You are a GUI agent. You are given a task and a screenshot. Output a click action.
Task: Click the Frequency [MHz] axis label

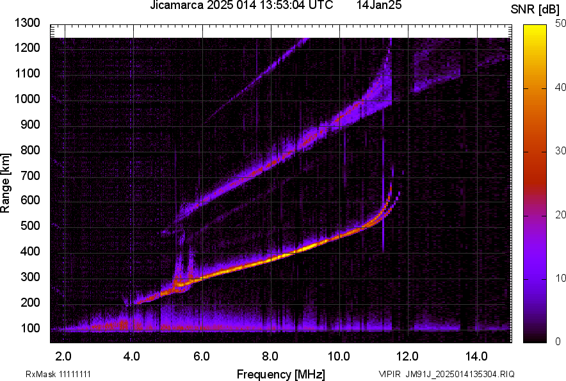point(280,374)
